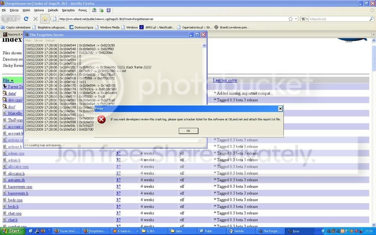Open the Widok menu
This screenshot has width=376, height=235.
(26, 10)
